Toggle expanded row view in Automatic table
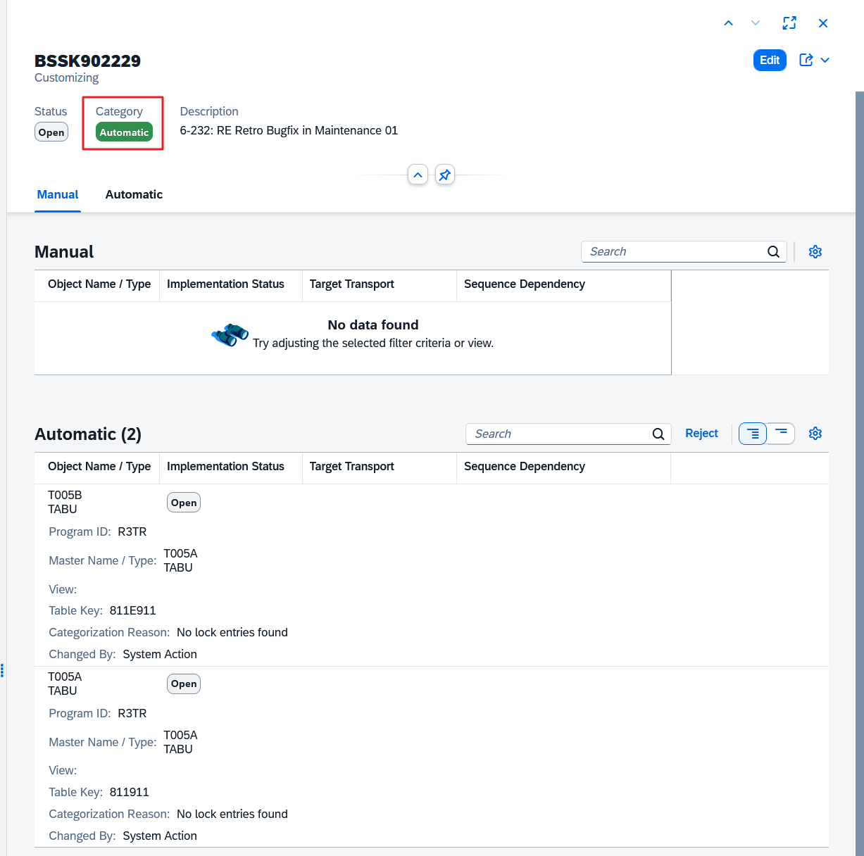864x856 pixels. [x=753, y=434]
